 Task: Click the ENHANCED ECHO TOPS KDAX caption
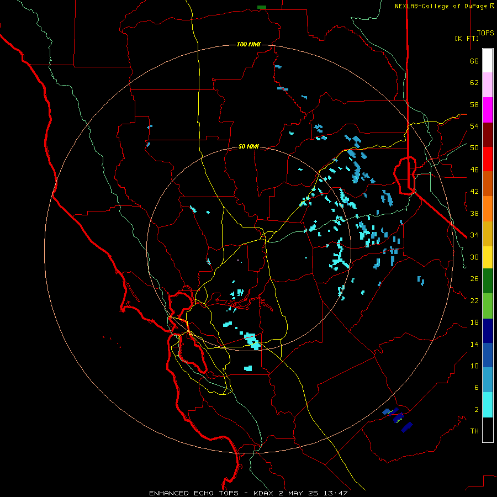(248, 493)
